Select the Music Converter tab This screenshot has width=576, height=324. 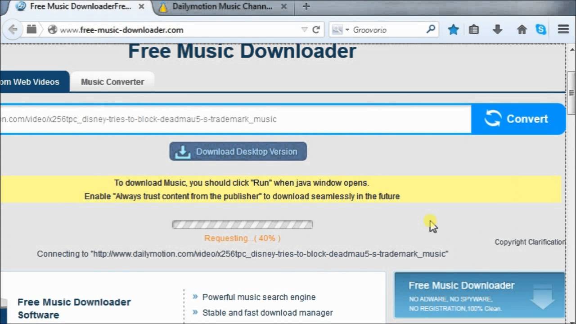(112, 82)
